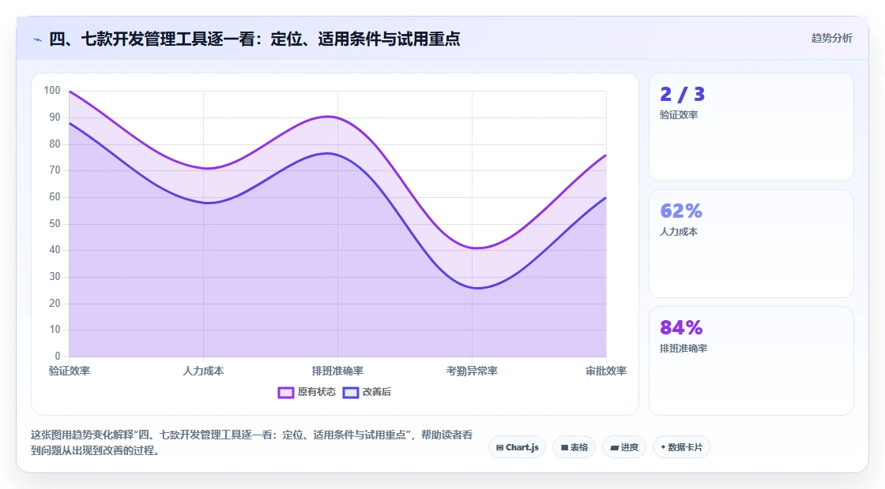885x489 pixels.
Task: Click the 84% stat value
Action: (x=681, y=327)
